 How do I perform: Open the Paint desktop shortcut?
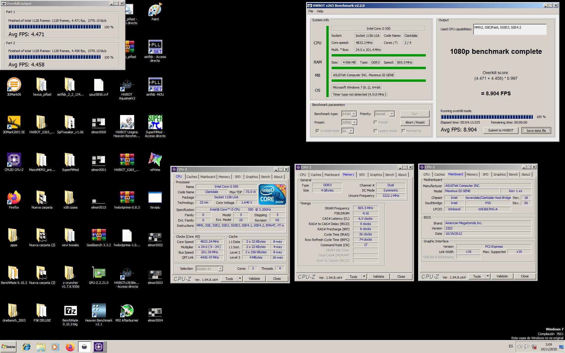coord(155,12)
